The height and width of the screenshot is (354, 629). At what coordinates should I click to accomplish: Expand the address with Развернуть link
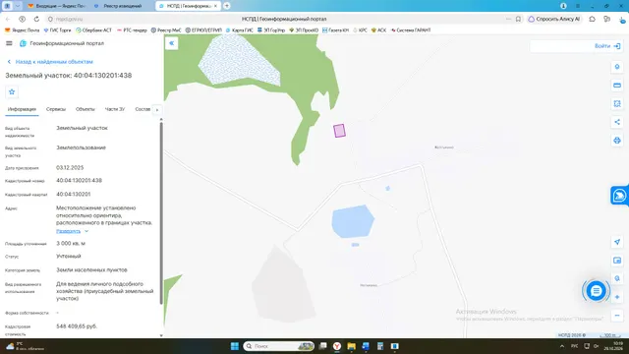tap(72, 231)
